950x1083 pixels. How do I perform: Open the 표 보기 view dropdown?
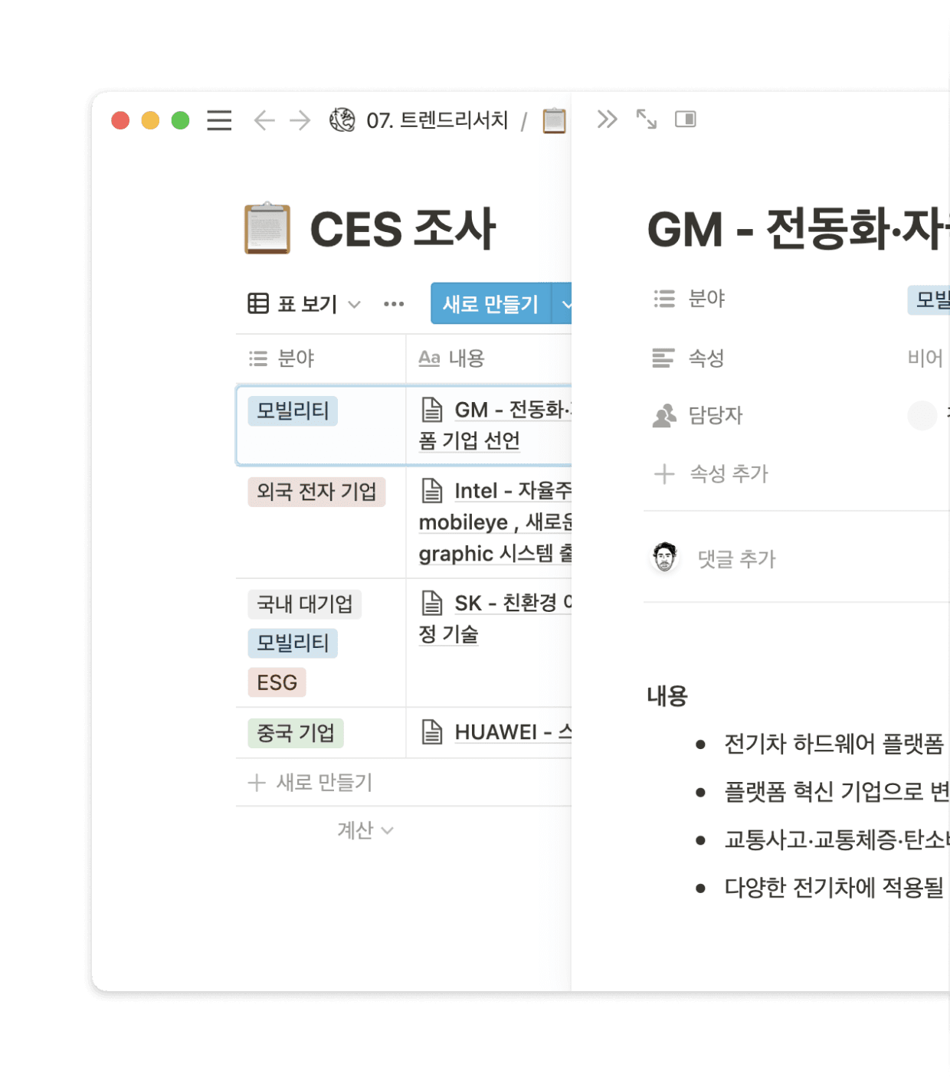pos(354,304)
